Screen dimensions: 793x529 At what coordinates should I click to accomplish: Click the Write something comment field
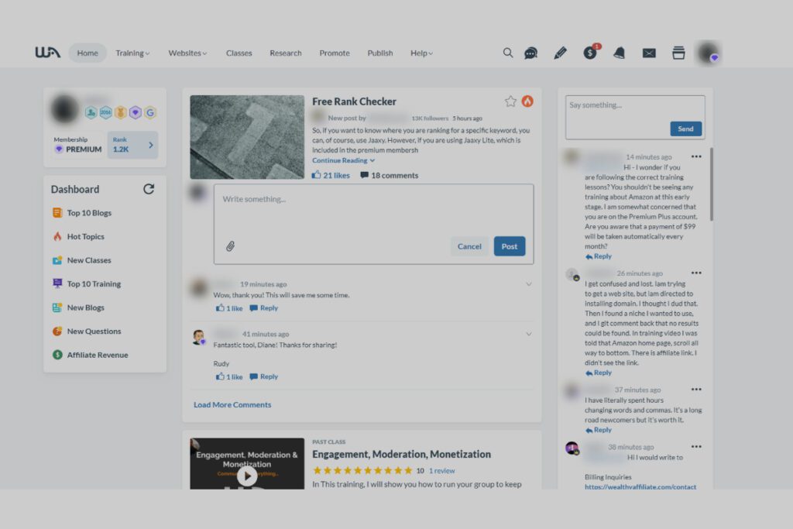374,224
